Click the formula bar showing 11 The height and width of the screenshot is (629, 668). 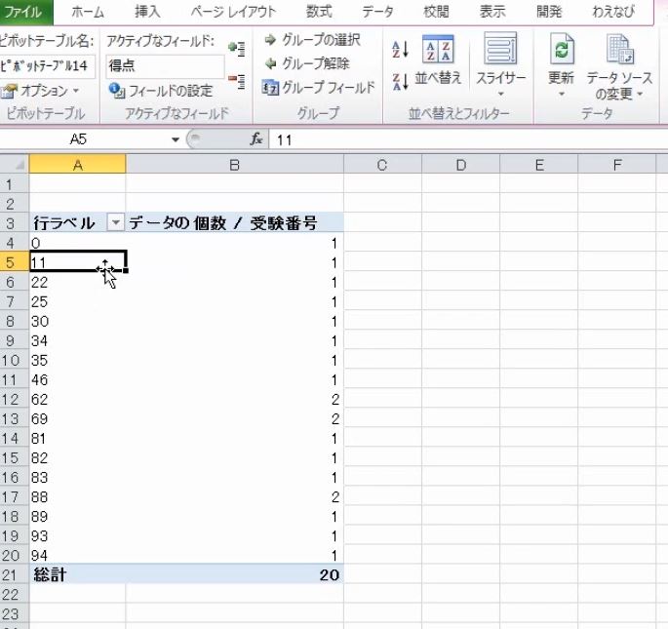pos(469,139)
